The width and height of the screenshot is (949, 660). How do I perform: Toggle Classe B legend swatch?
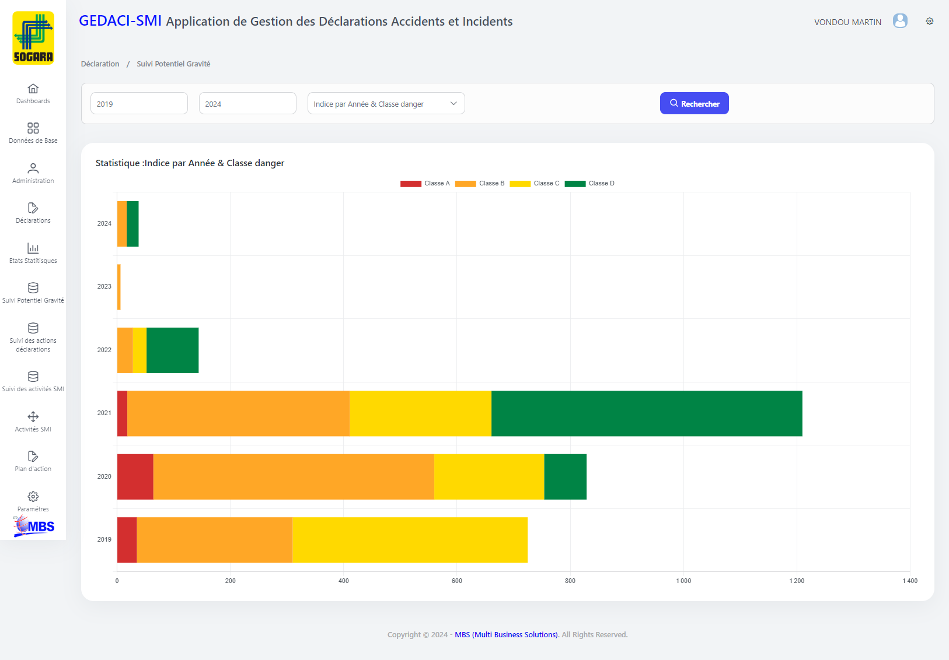[x=466, y=184]
